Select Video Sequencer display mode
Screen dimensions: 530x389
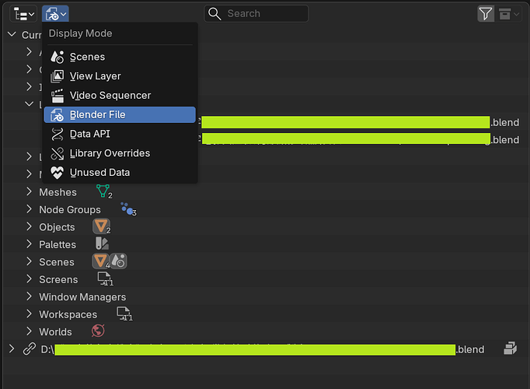coord(120,96)
